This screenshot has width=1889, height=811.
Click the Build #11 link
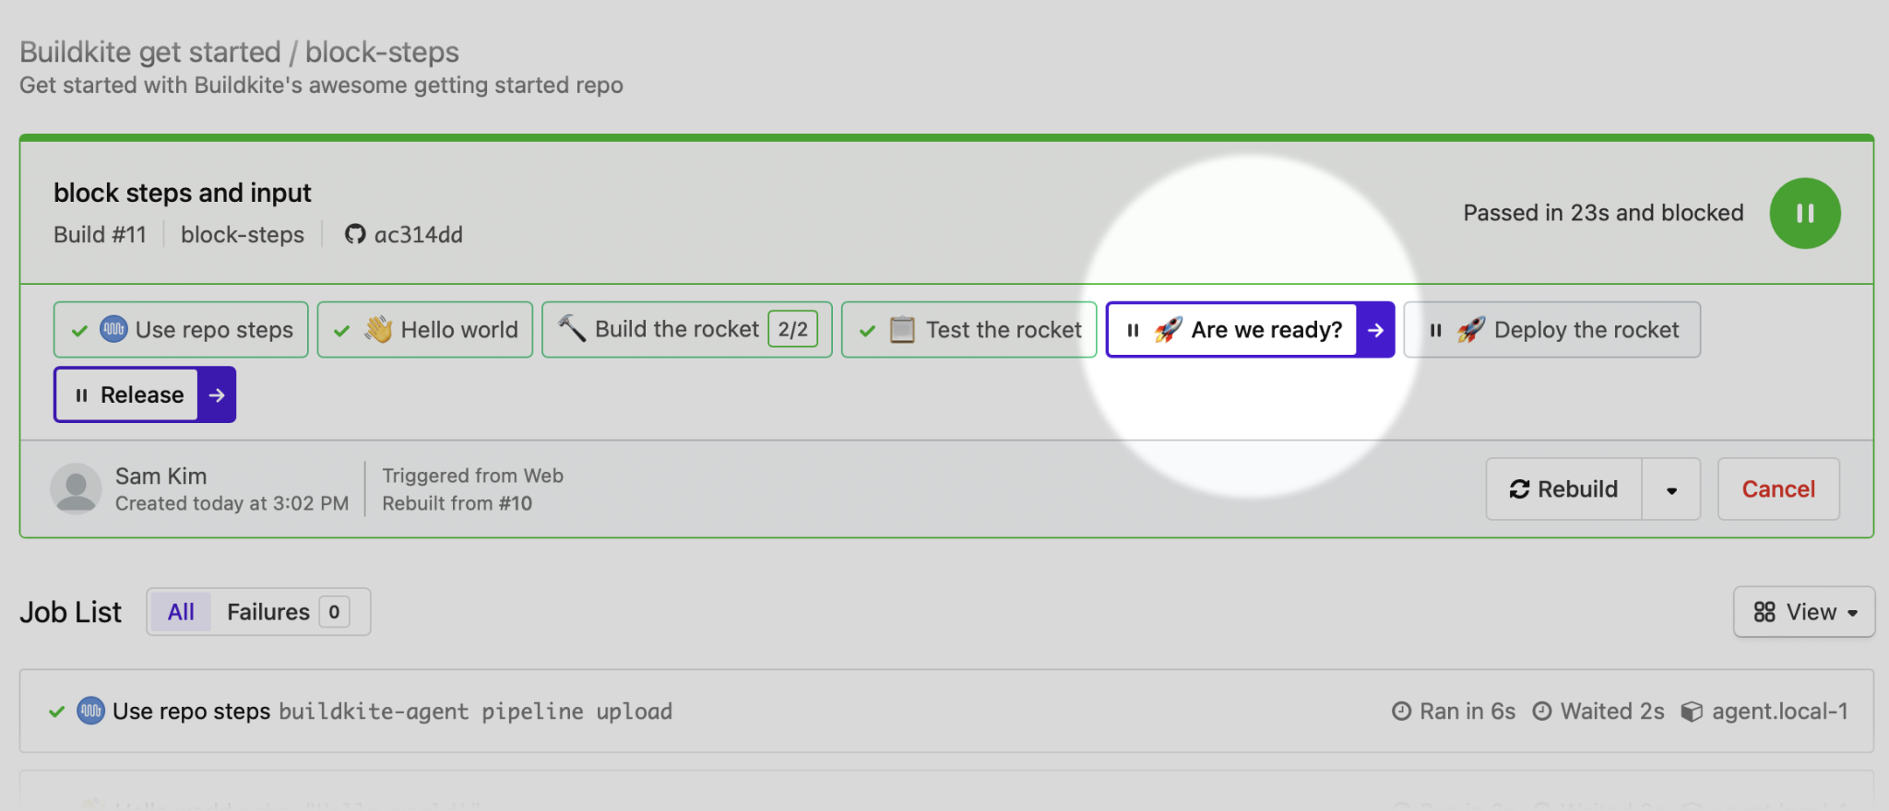(x=100, y=234)
